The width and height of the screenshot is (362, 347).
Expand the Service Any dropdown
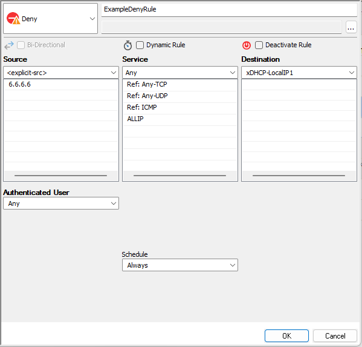180,73
